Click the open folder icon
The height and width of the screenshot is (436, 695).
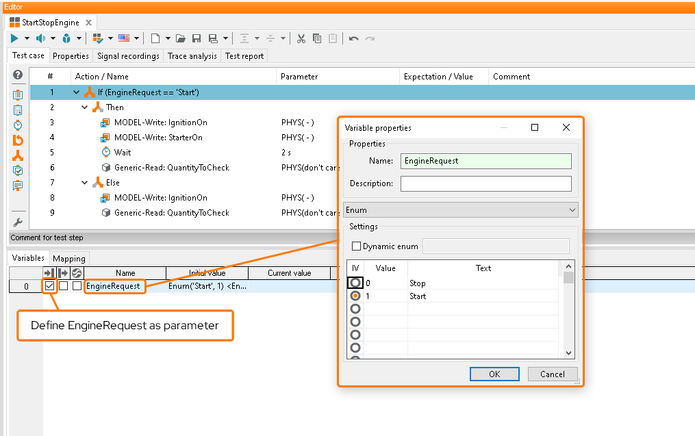point(180,38)
